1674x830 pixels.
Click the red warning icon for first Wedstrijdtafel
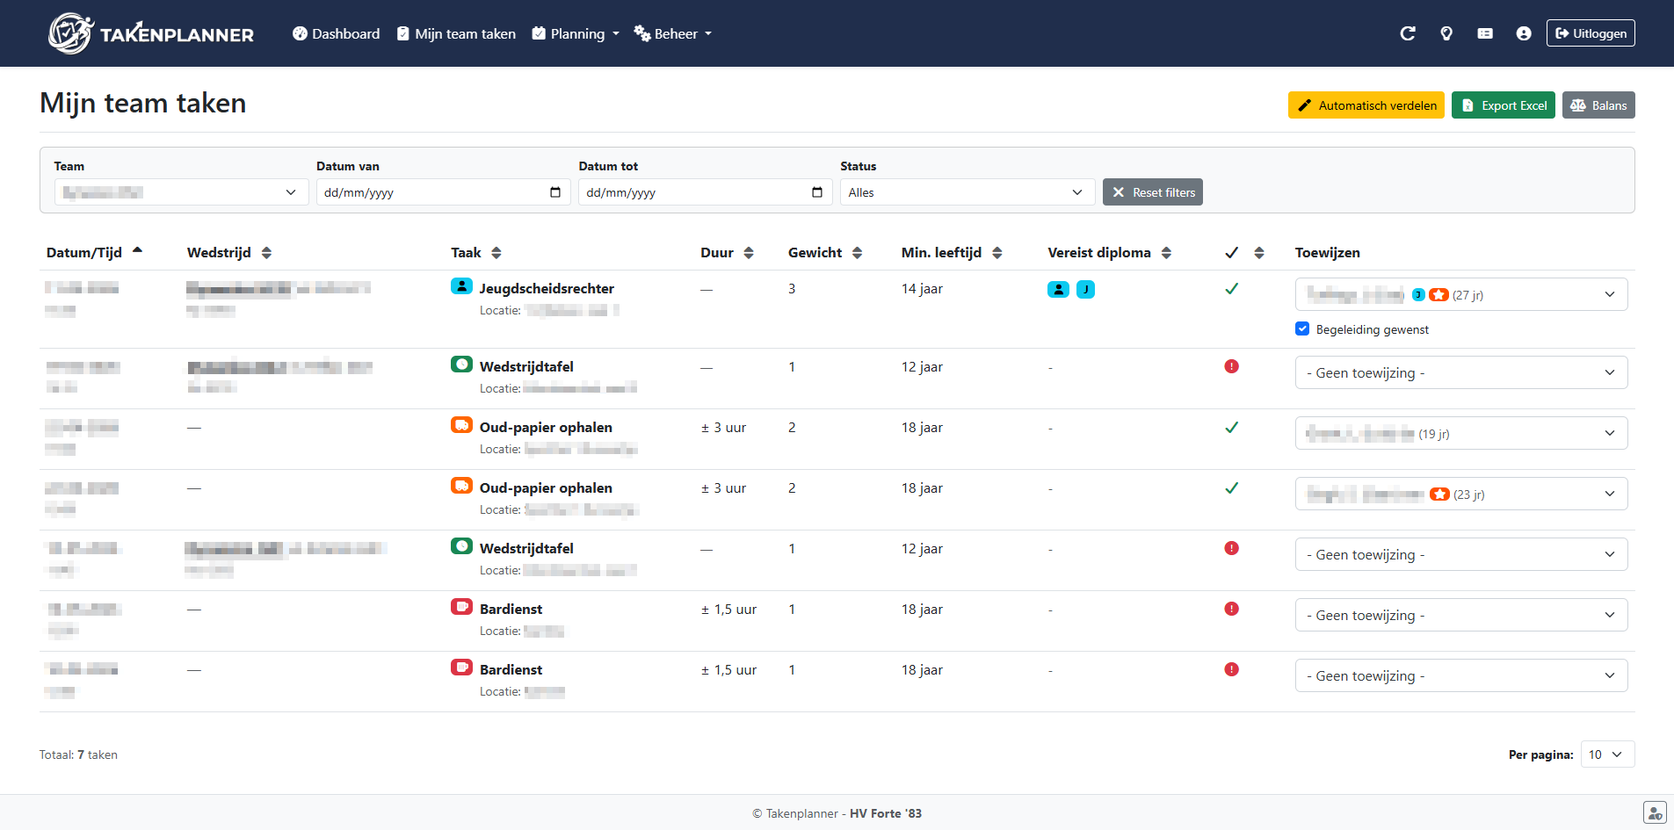(x=1231, y=366)
